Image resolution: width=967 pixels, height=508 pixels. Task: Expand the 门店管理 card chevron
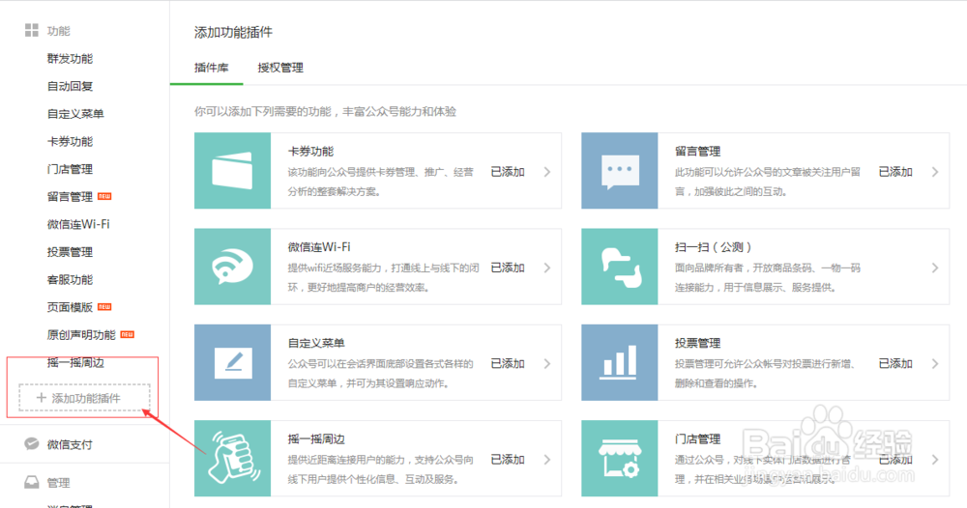[x=935, y=460]
